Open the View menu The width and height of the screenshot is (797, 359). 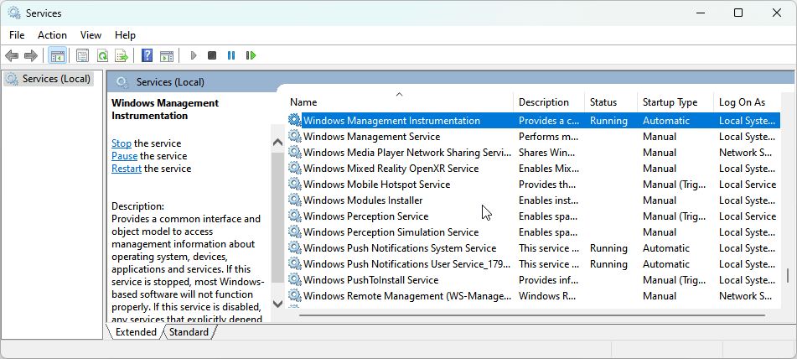click(x=91, y=35)
